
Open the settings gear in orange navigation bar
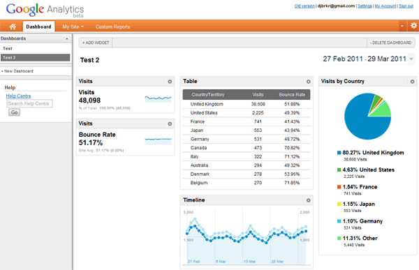click(413, 26)
